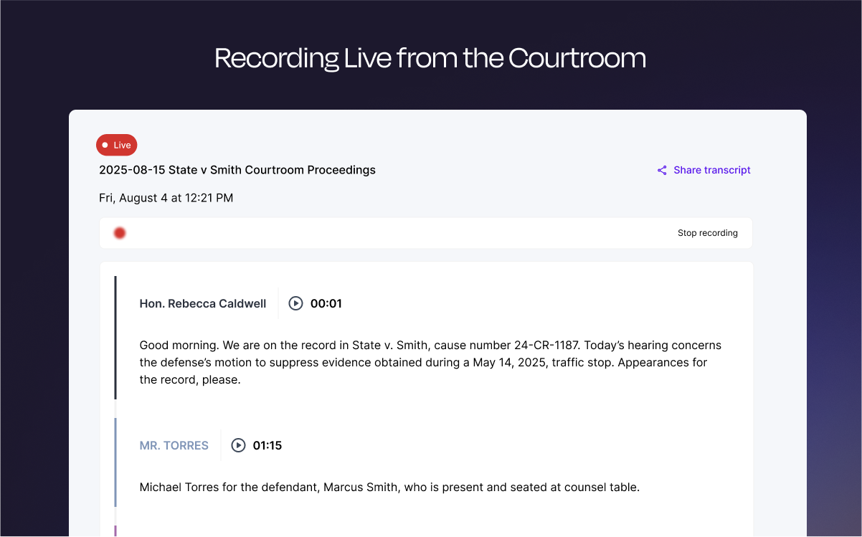Screen dimensions: 862x537
Task: Click the share icon beside Share transcript
Action: point(662,170)
